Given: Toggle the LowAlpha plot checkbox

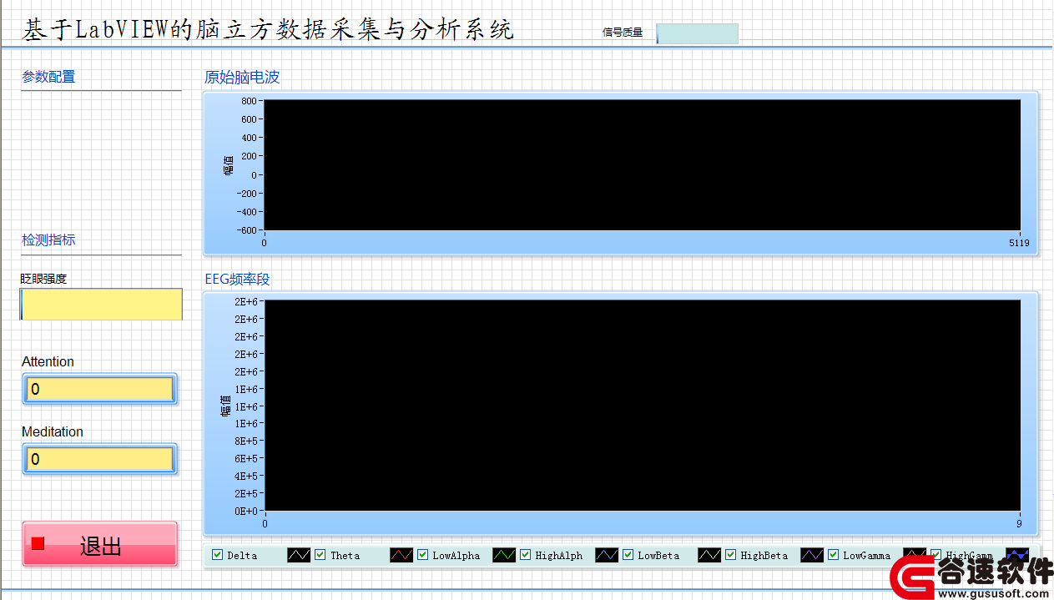Looking at the screenshot, I should (x=423, y=555).
